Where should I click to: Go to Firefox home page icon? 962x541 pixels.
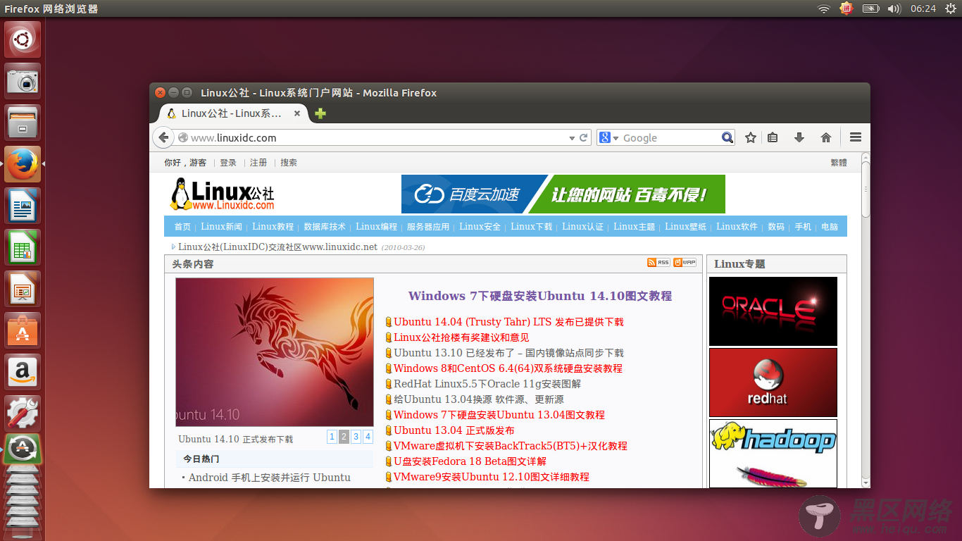click(x=826, y=137)
